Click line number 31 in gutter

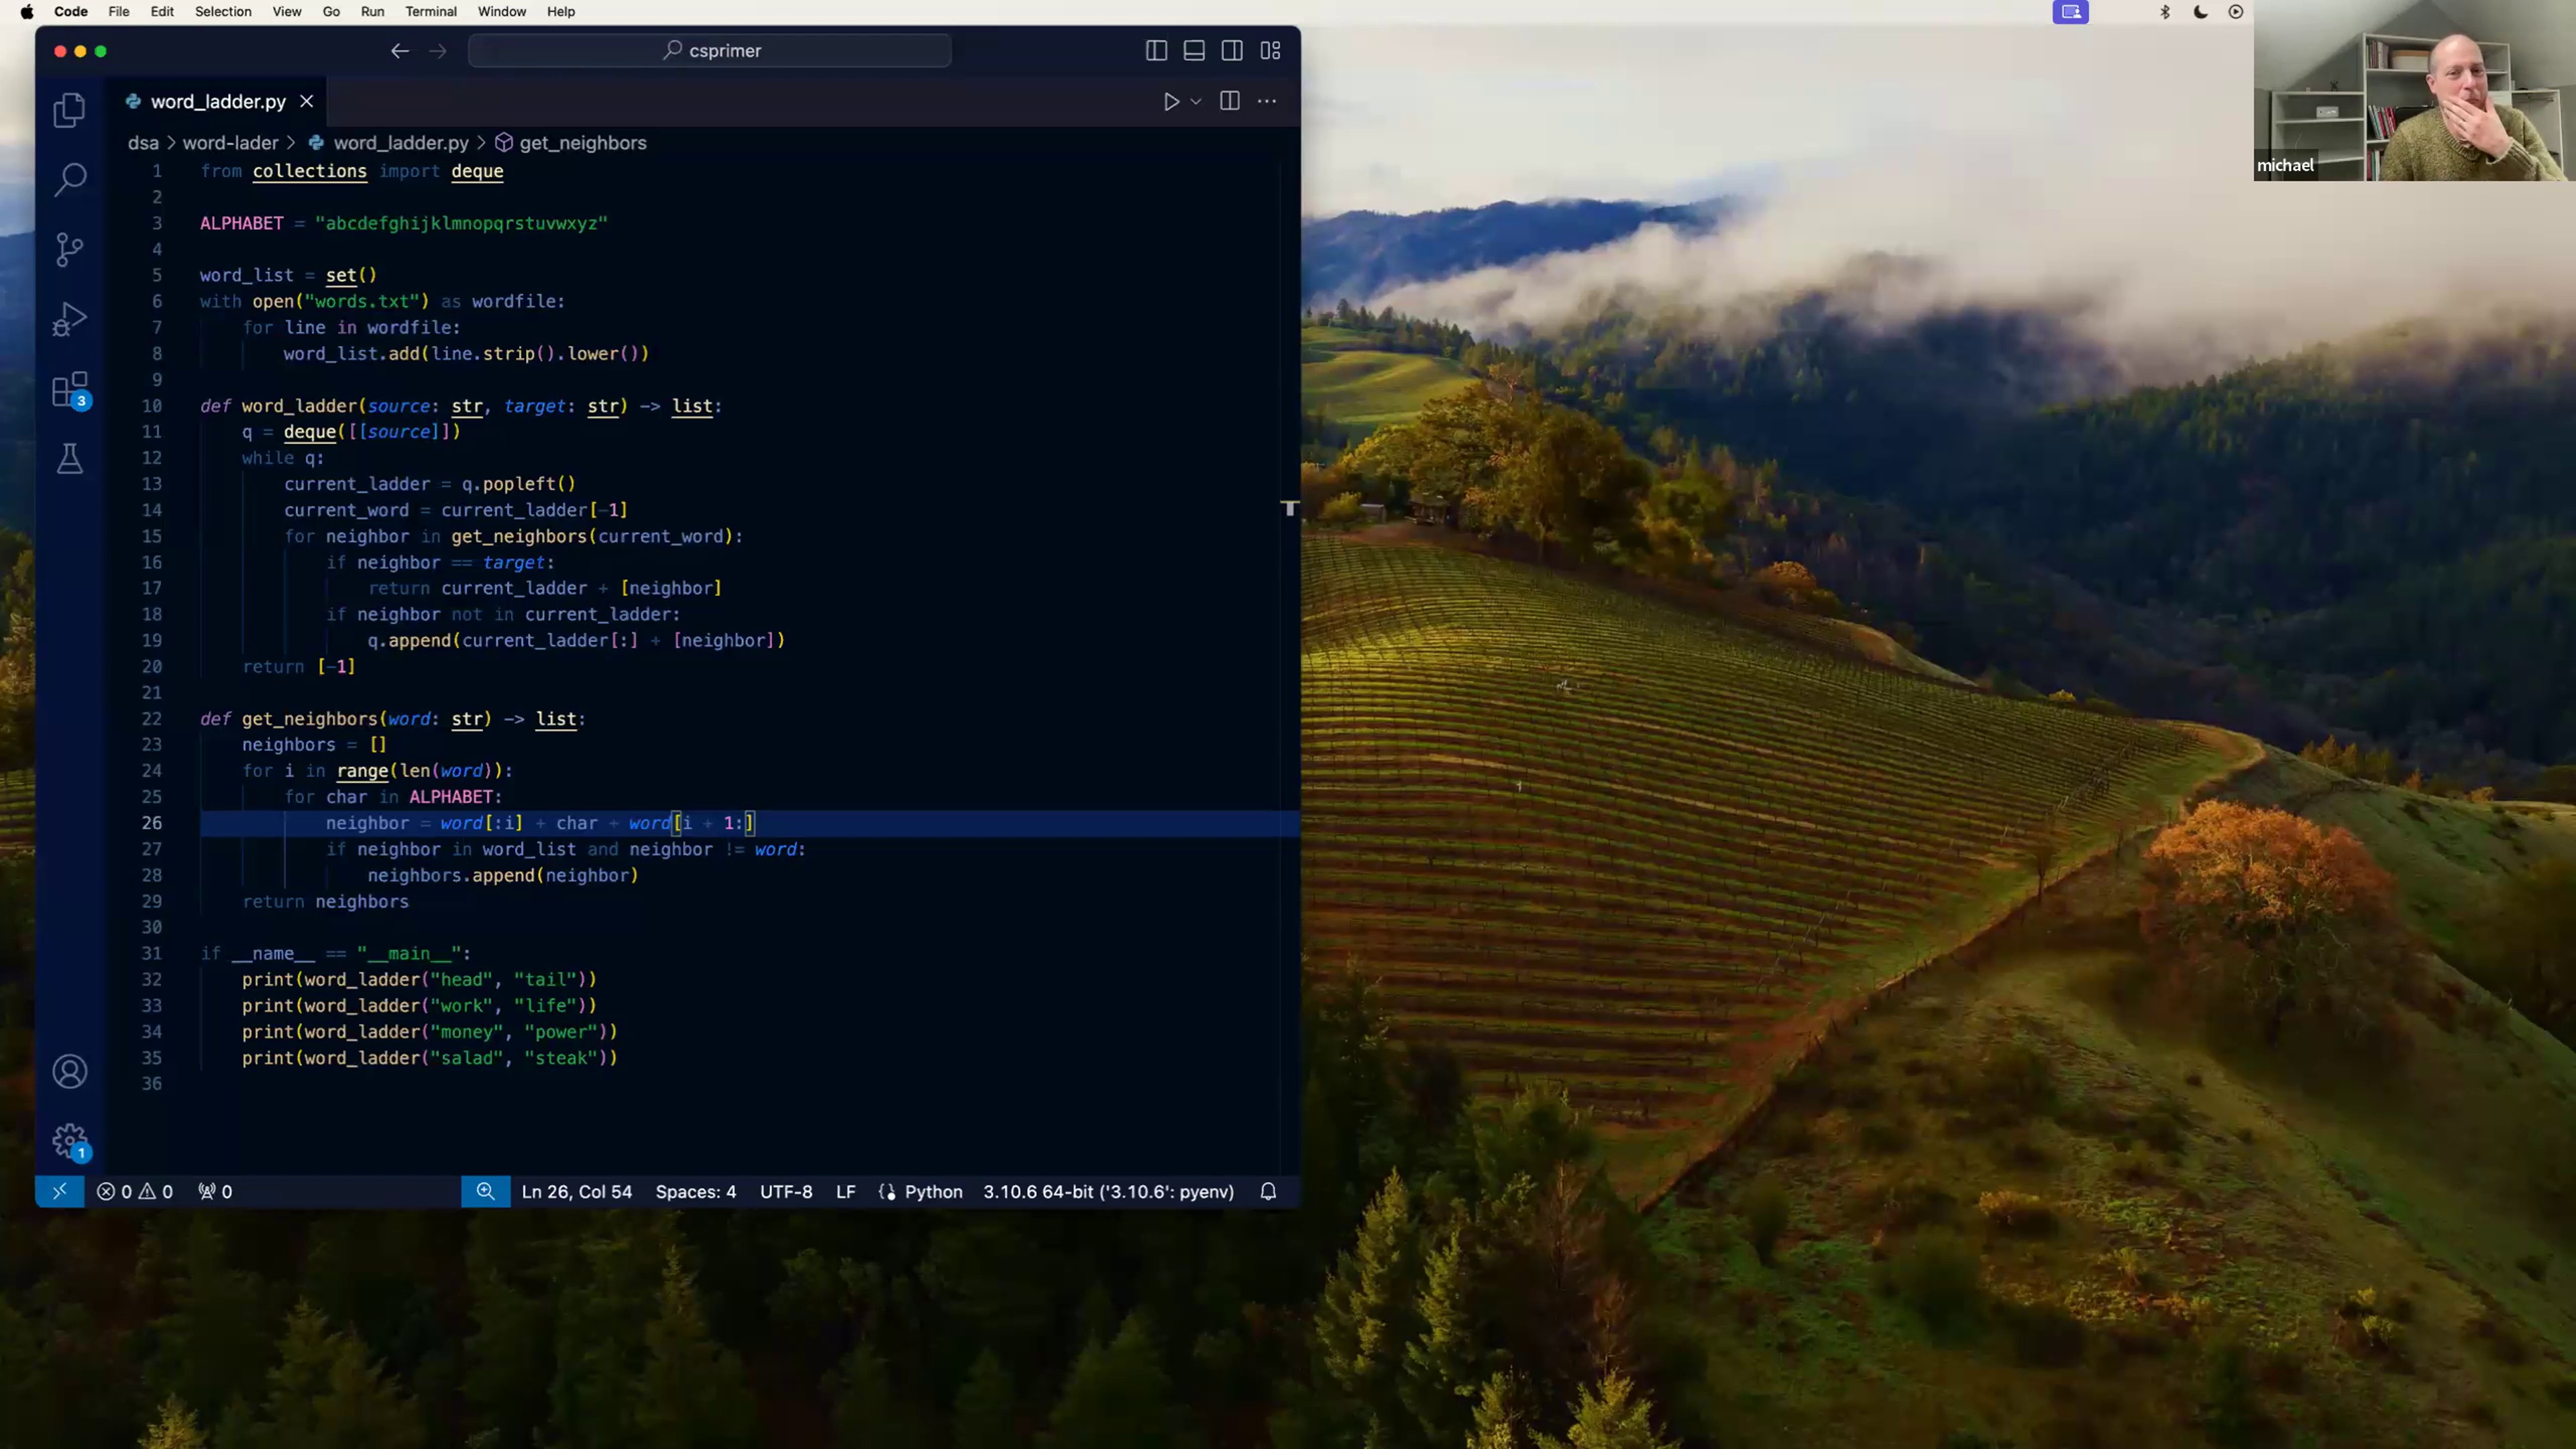click(151, 954)
